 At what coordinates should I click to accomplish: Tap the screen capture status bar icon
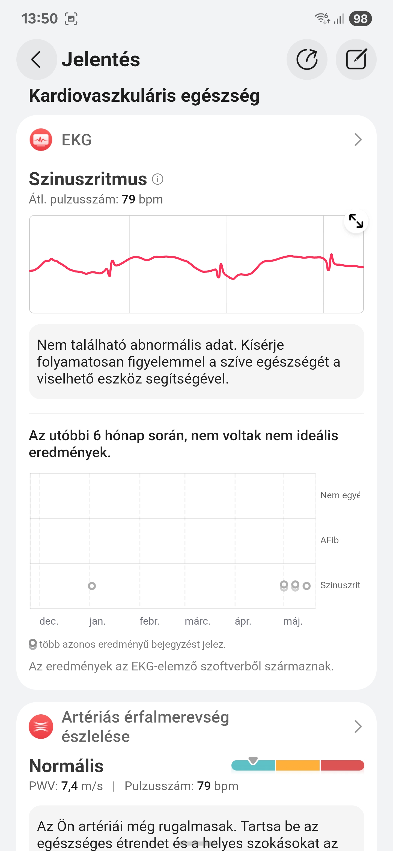tap(71, 19)
